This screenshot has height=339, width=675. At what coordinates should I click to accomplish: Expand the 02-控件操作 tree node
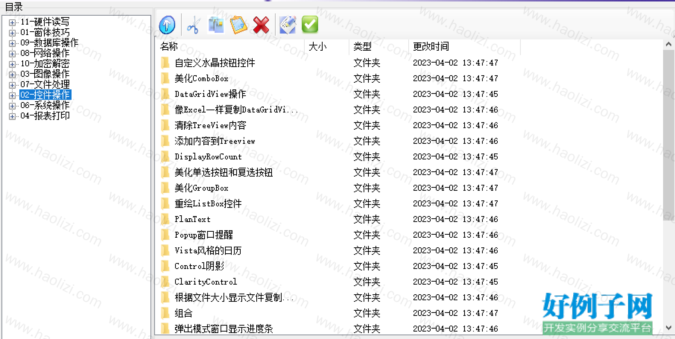[12, 95]
